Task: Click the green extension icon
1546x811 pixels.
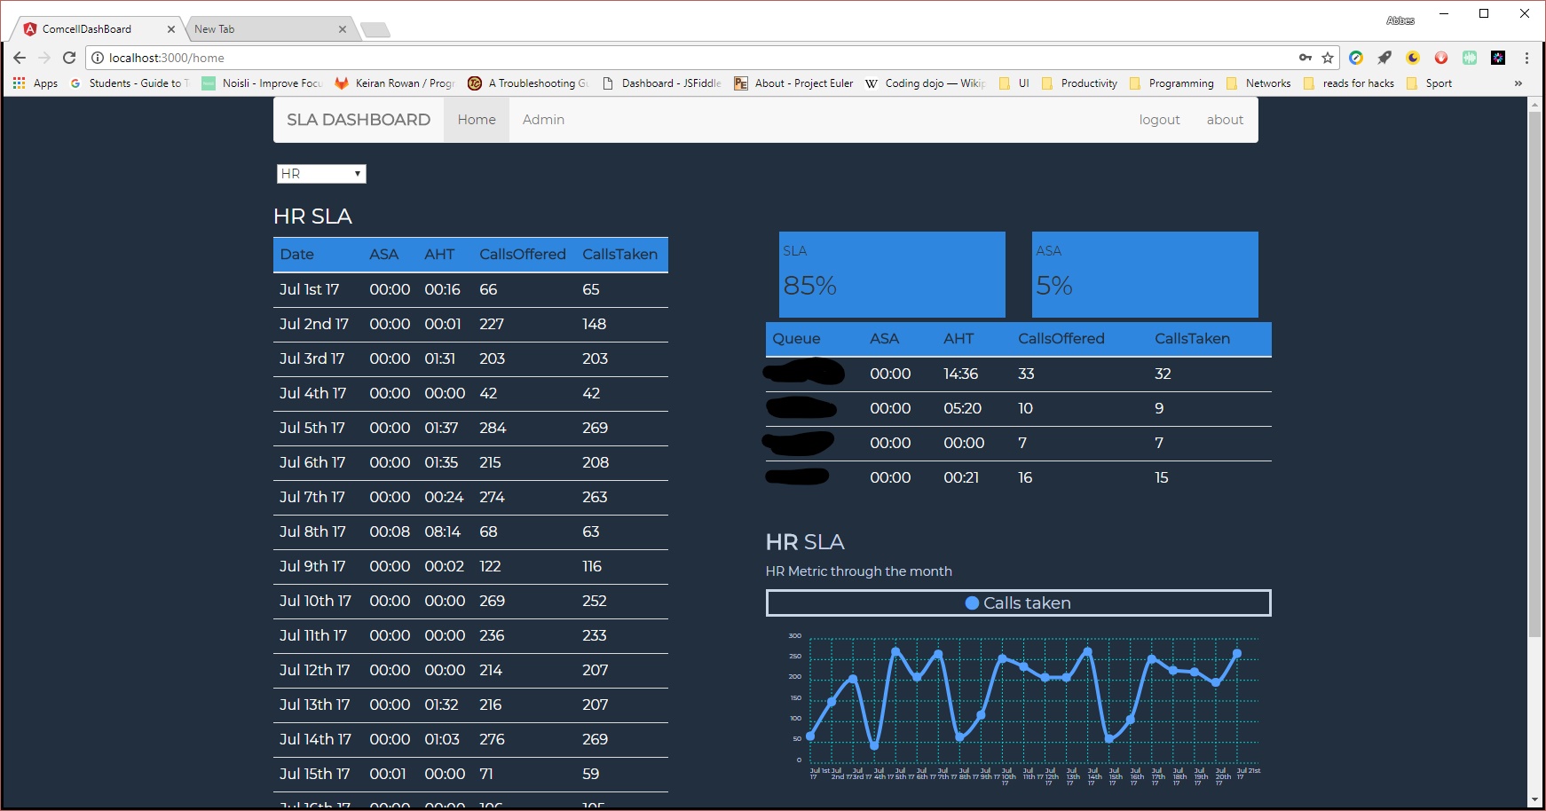Action: [x=1470, y=58]
